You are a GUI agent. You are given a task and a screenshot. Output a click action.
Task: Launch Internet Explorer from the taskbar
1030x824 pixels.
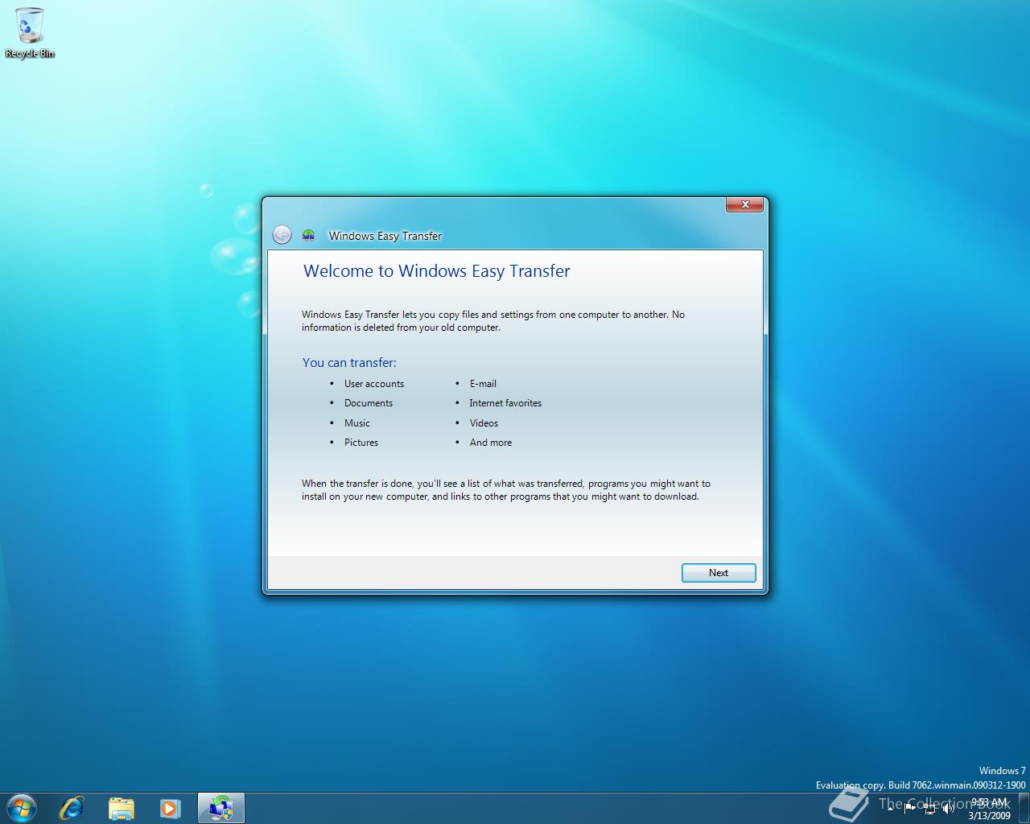(72, 807)
